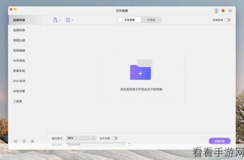The width and height of the screenshot is (244, 160).
Task: Open the 屏幕录制 sidebar section
Action: point(19,71)
